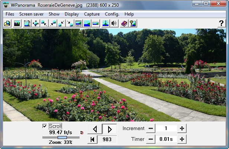Click the Timer value field 0.01s
229x149 pixels.
pos(166,139)
